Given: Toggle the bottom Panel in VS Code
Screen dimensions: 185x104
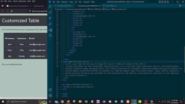Looking at the screenshot, I should tap(162, 2).
